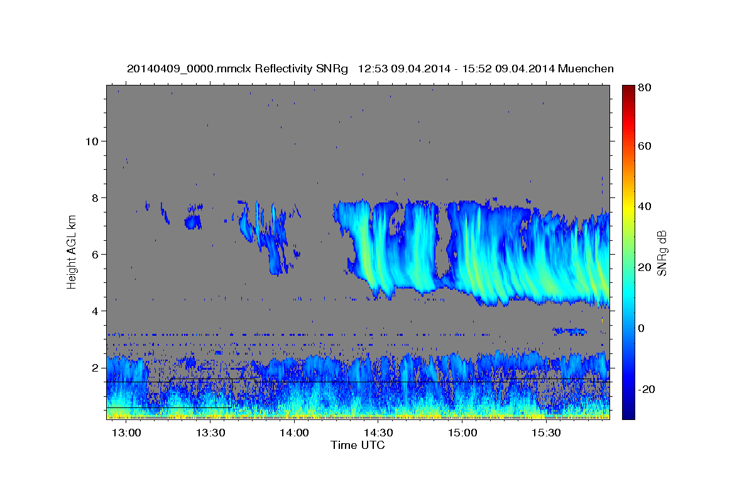Select the 13:00 time tick label
The image size is (754, 503).
126,433
